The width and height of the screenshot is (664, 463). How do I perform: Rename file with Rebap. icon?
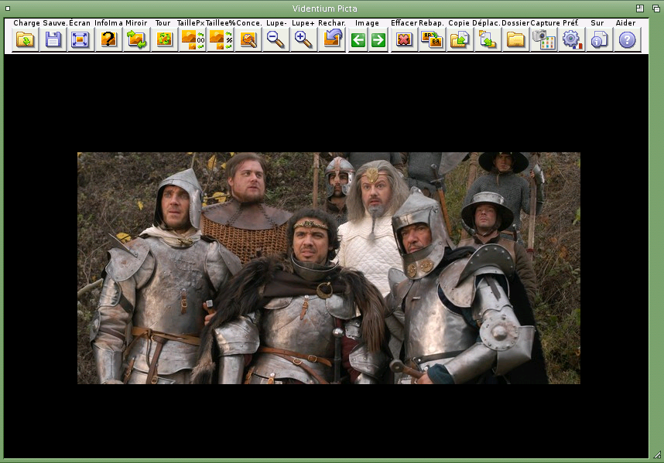431,39
